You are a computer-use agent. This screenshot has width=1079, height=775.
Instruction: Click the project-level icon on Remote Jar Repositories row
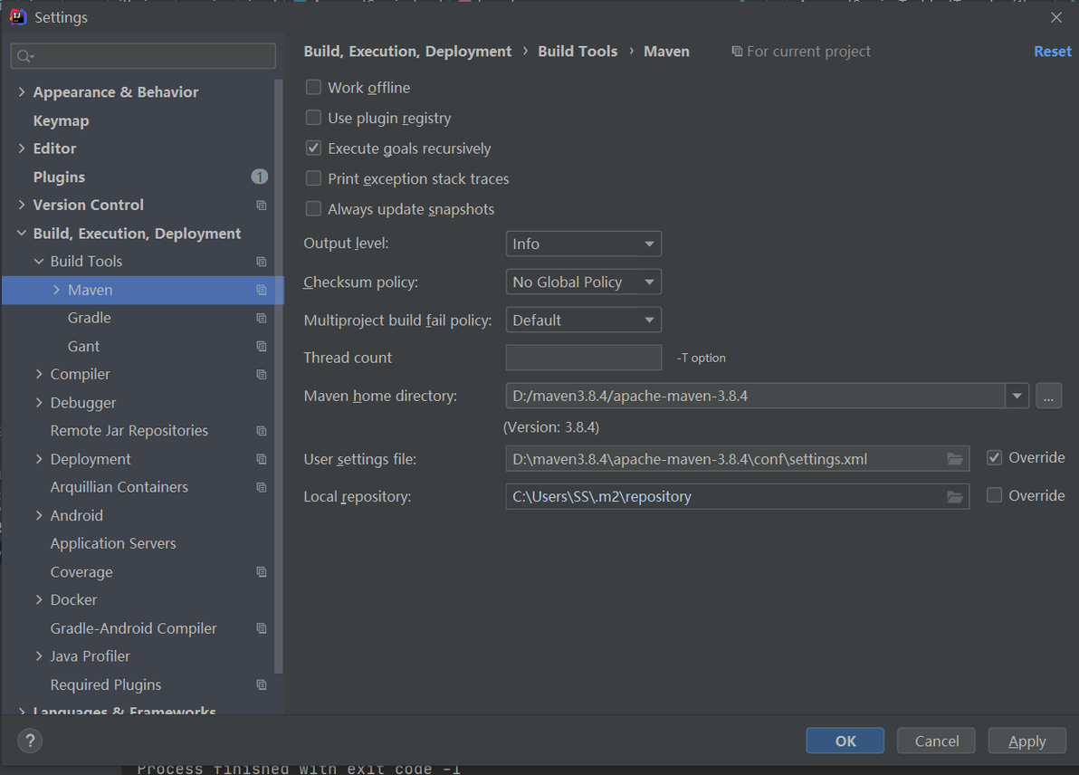[x=262, y=431]
